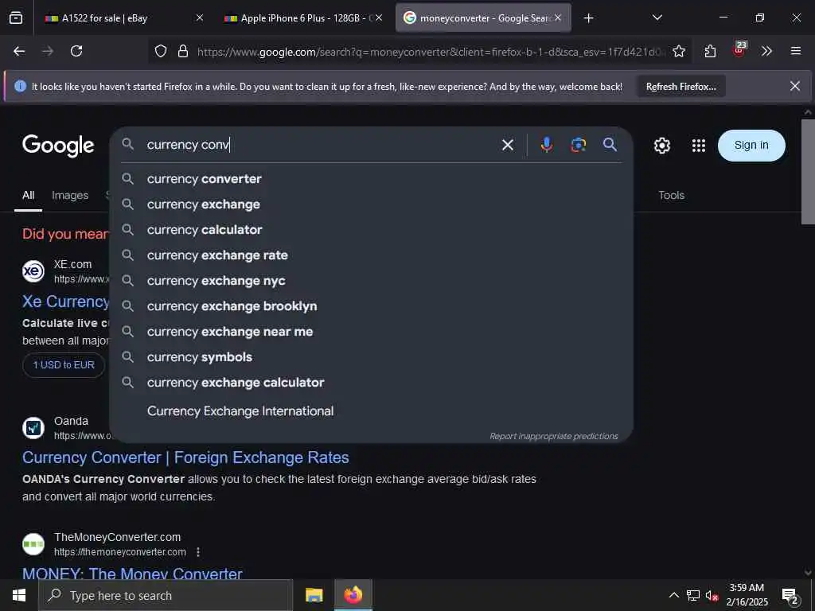Show more toolbar tools chevron
Screen dimensions: 815x611
point(766,51)
